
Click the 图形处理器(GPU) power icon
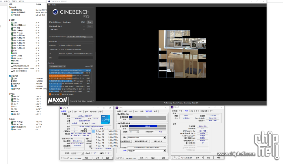click(x=12, y=127)
